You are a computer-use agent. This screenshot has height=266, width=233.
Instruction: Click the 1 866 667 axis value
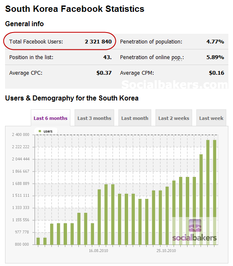(x=21, y=171)
